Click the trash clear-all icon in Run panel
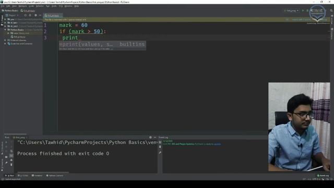The height and width of the screenshot is (188, 334). tap(11, 164)
